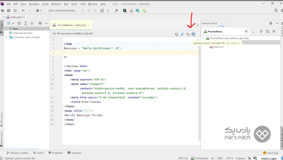Open file via folder toolbar icon

(3, 10)
